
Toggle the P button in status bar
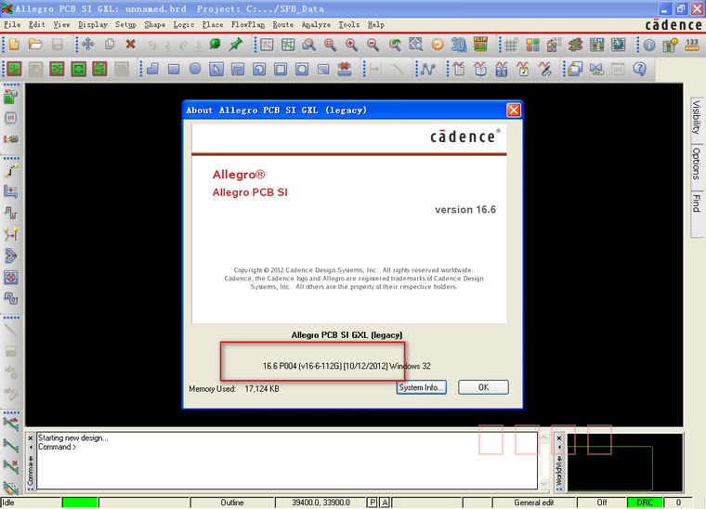point(373,502)
